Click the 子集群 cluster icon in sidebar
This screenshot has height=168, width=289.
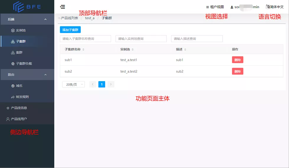tap(13, 42)
